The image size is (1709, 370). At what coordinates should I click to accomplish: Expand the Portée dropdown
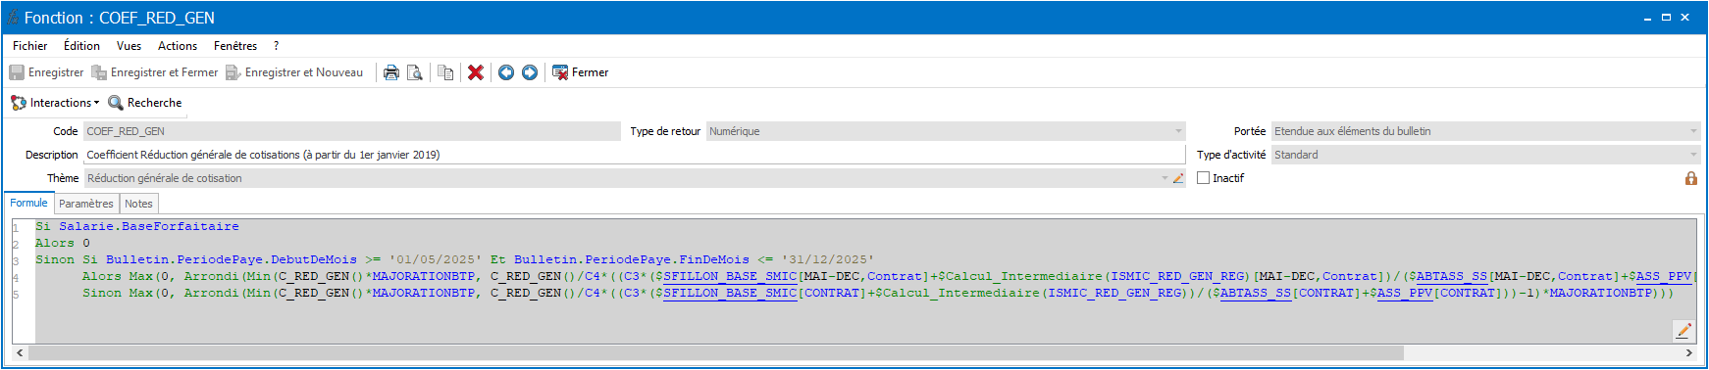[1693, 131]
